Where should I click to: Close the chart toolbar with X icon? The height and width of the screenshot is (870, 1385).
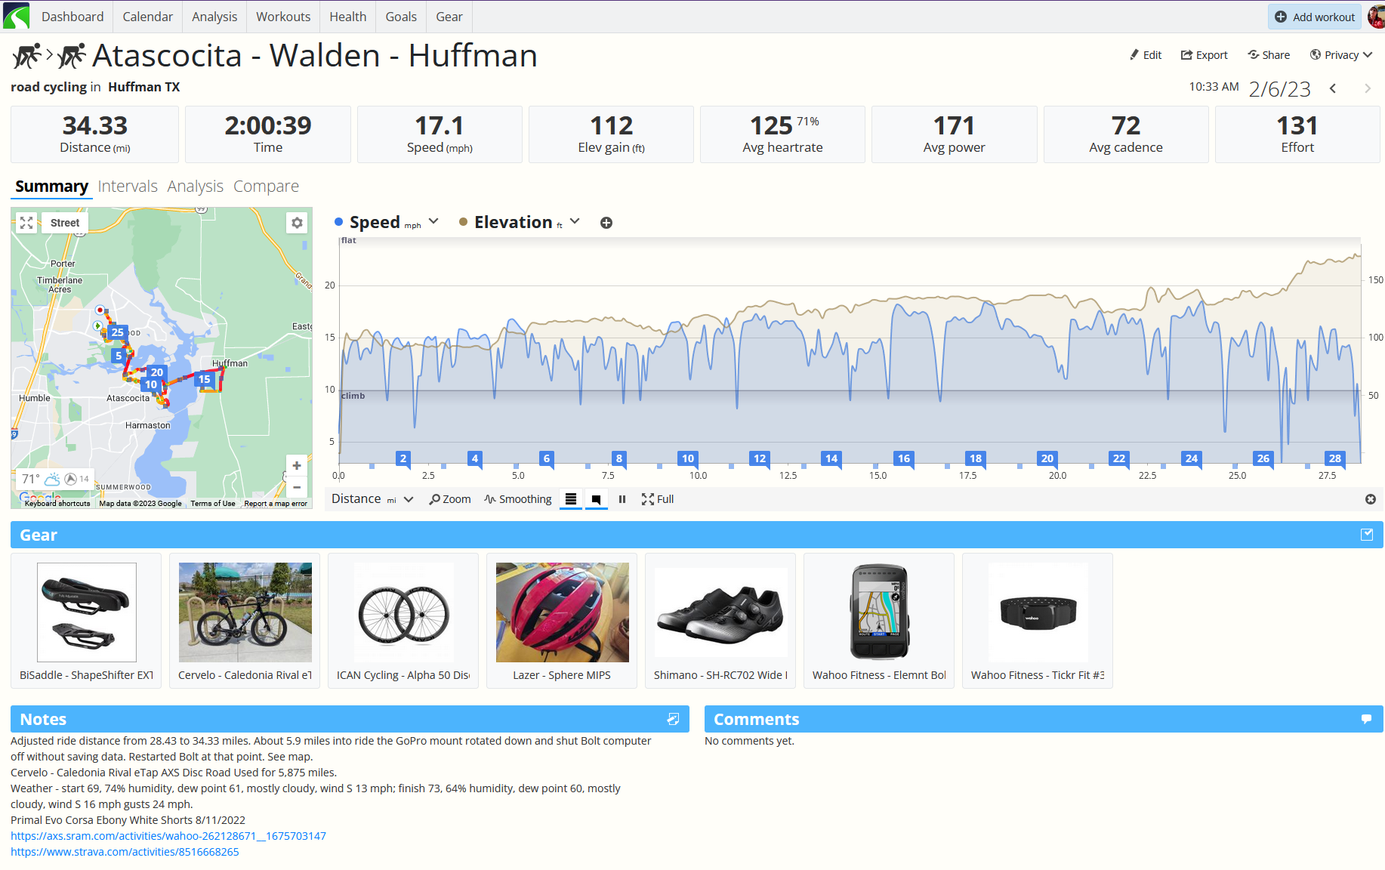coord(1370,499)
